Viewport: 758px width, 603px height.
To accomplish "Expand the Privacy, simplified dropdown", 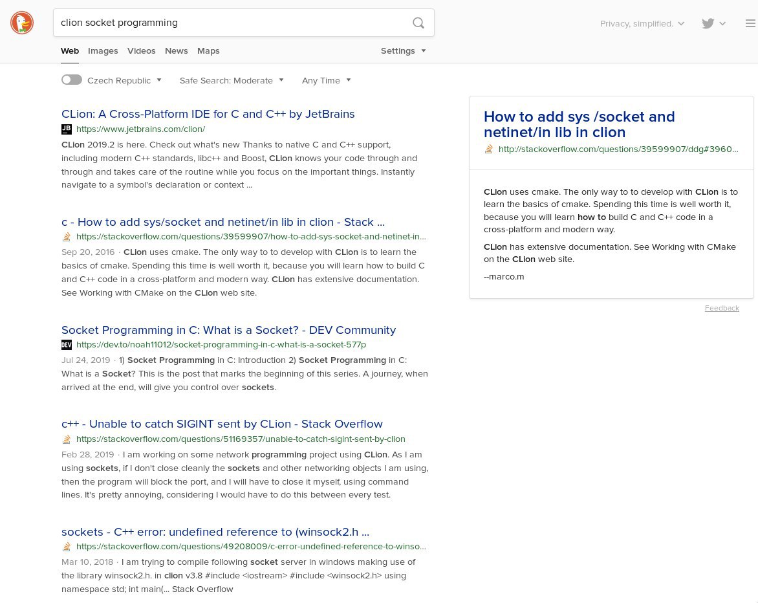I will (x=642, y=23).
